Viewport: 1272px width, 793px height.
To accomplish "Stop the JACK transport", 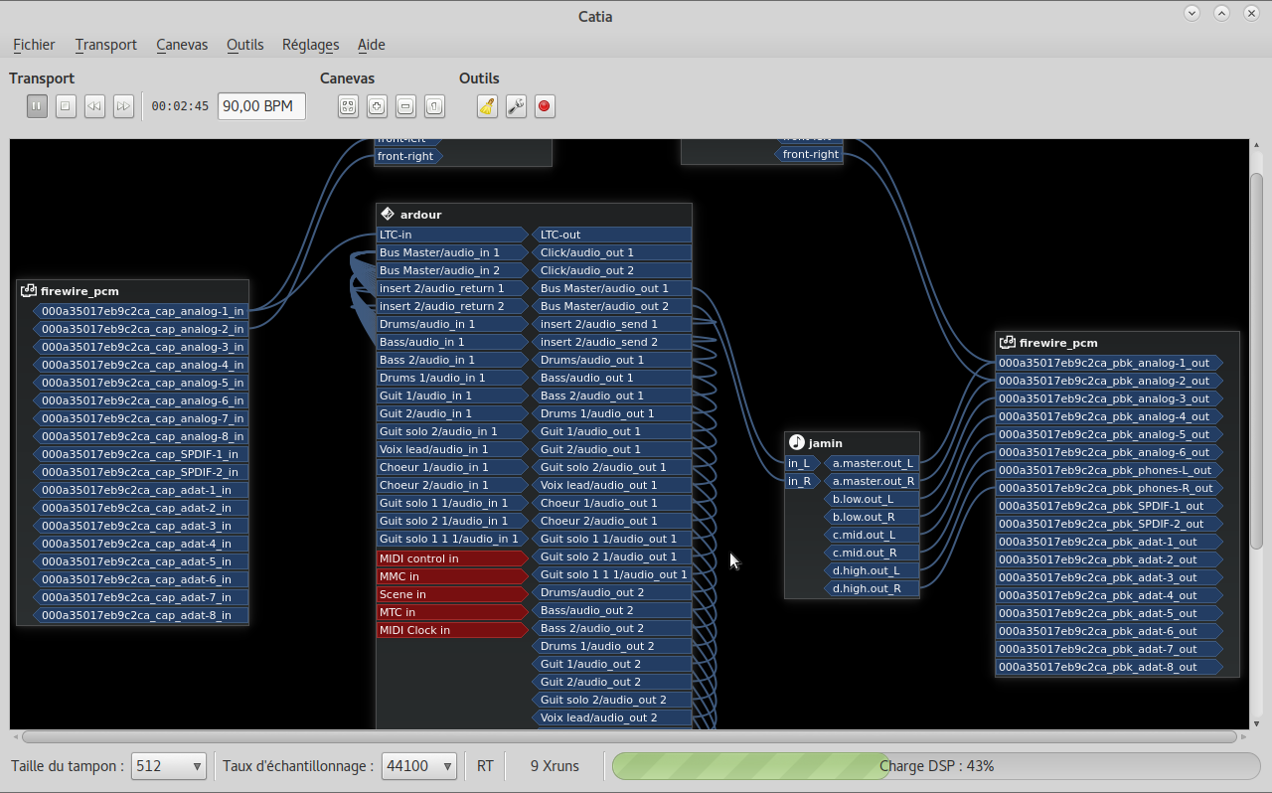I will tap(66, 105).
